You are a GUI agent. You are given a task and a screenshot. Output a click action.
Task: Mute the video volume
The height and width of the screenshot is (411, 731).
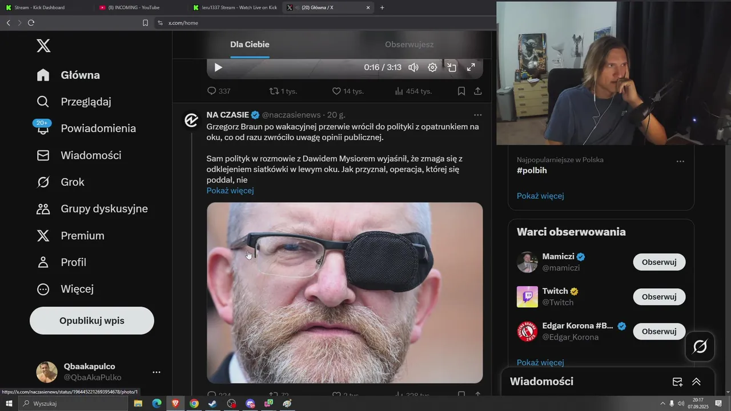point(413,67)
